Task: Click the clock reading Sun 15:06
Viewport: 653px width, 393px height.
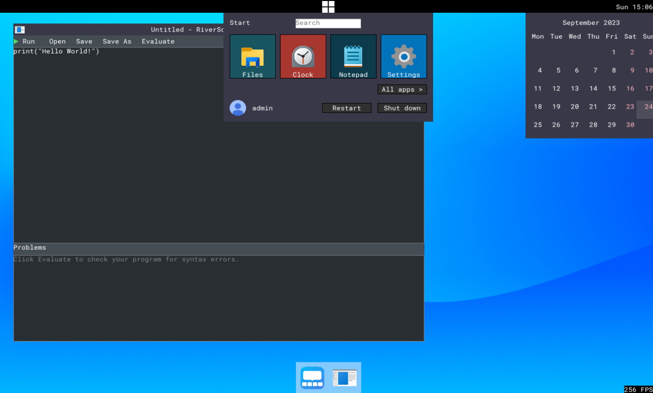Action: [x=634, y=7]
